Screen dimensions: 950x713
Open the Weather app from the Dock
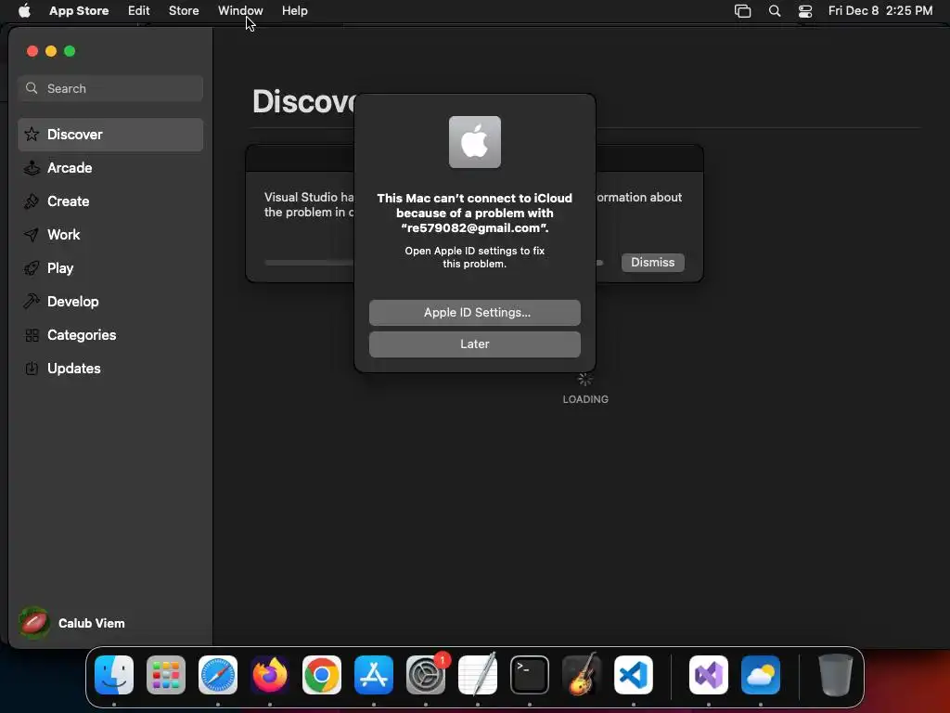761,675
